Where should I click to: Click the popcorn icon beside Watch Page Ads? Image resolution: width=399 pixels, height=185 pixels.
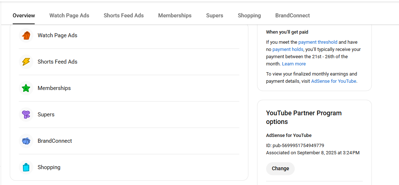[26, 35]
